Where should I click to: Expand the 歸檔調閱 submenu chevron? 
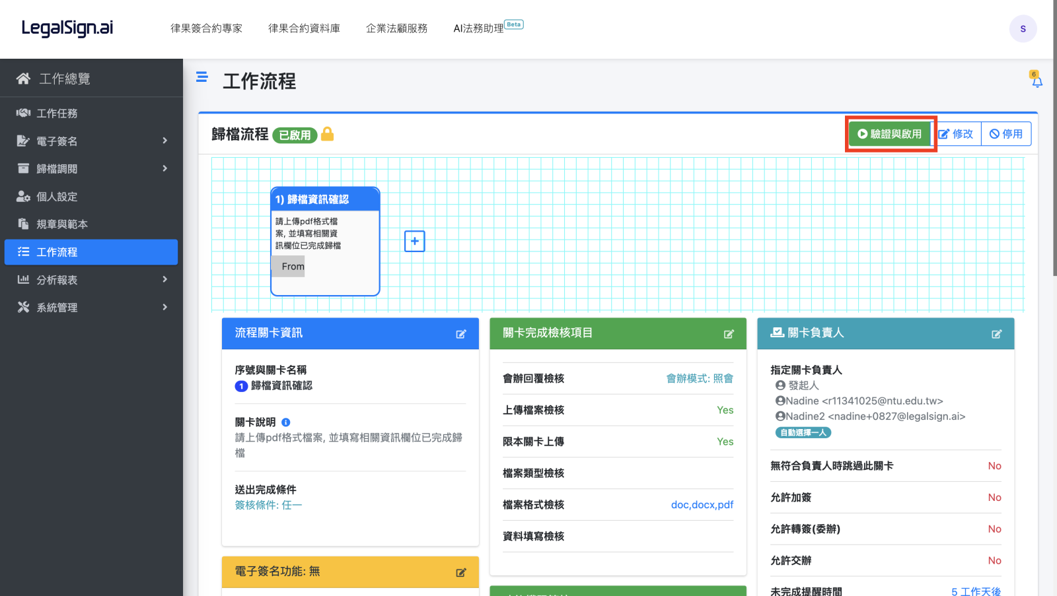(x=165, y=168)
